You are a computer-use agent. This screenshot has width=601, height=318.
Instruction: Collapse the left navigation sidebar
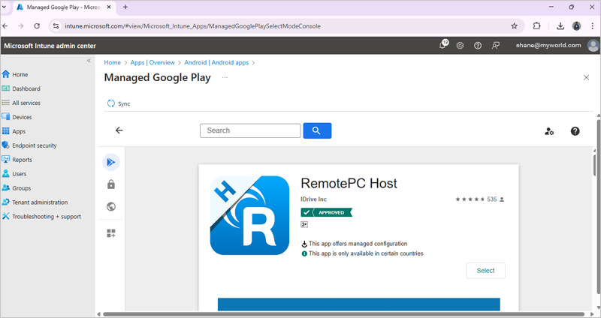89,61
